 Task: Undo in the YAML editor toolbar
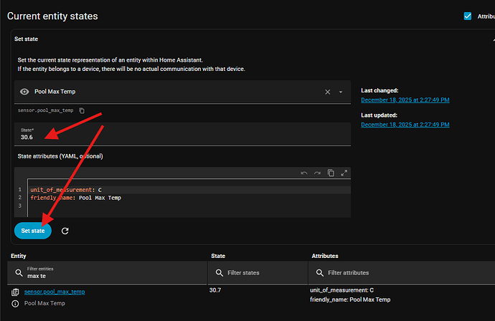(304, 173)
